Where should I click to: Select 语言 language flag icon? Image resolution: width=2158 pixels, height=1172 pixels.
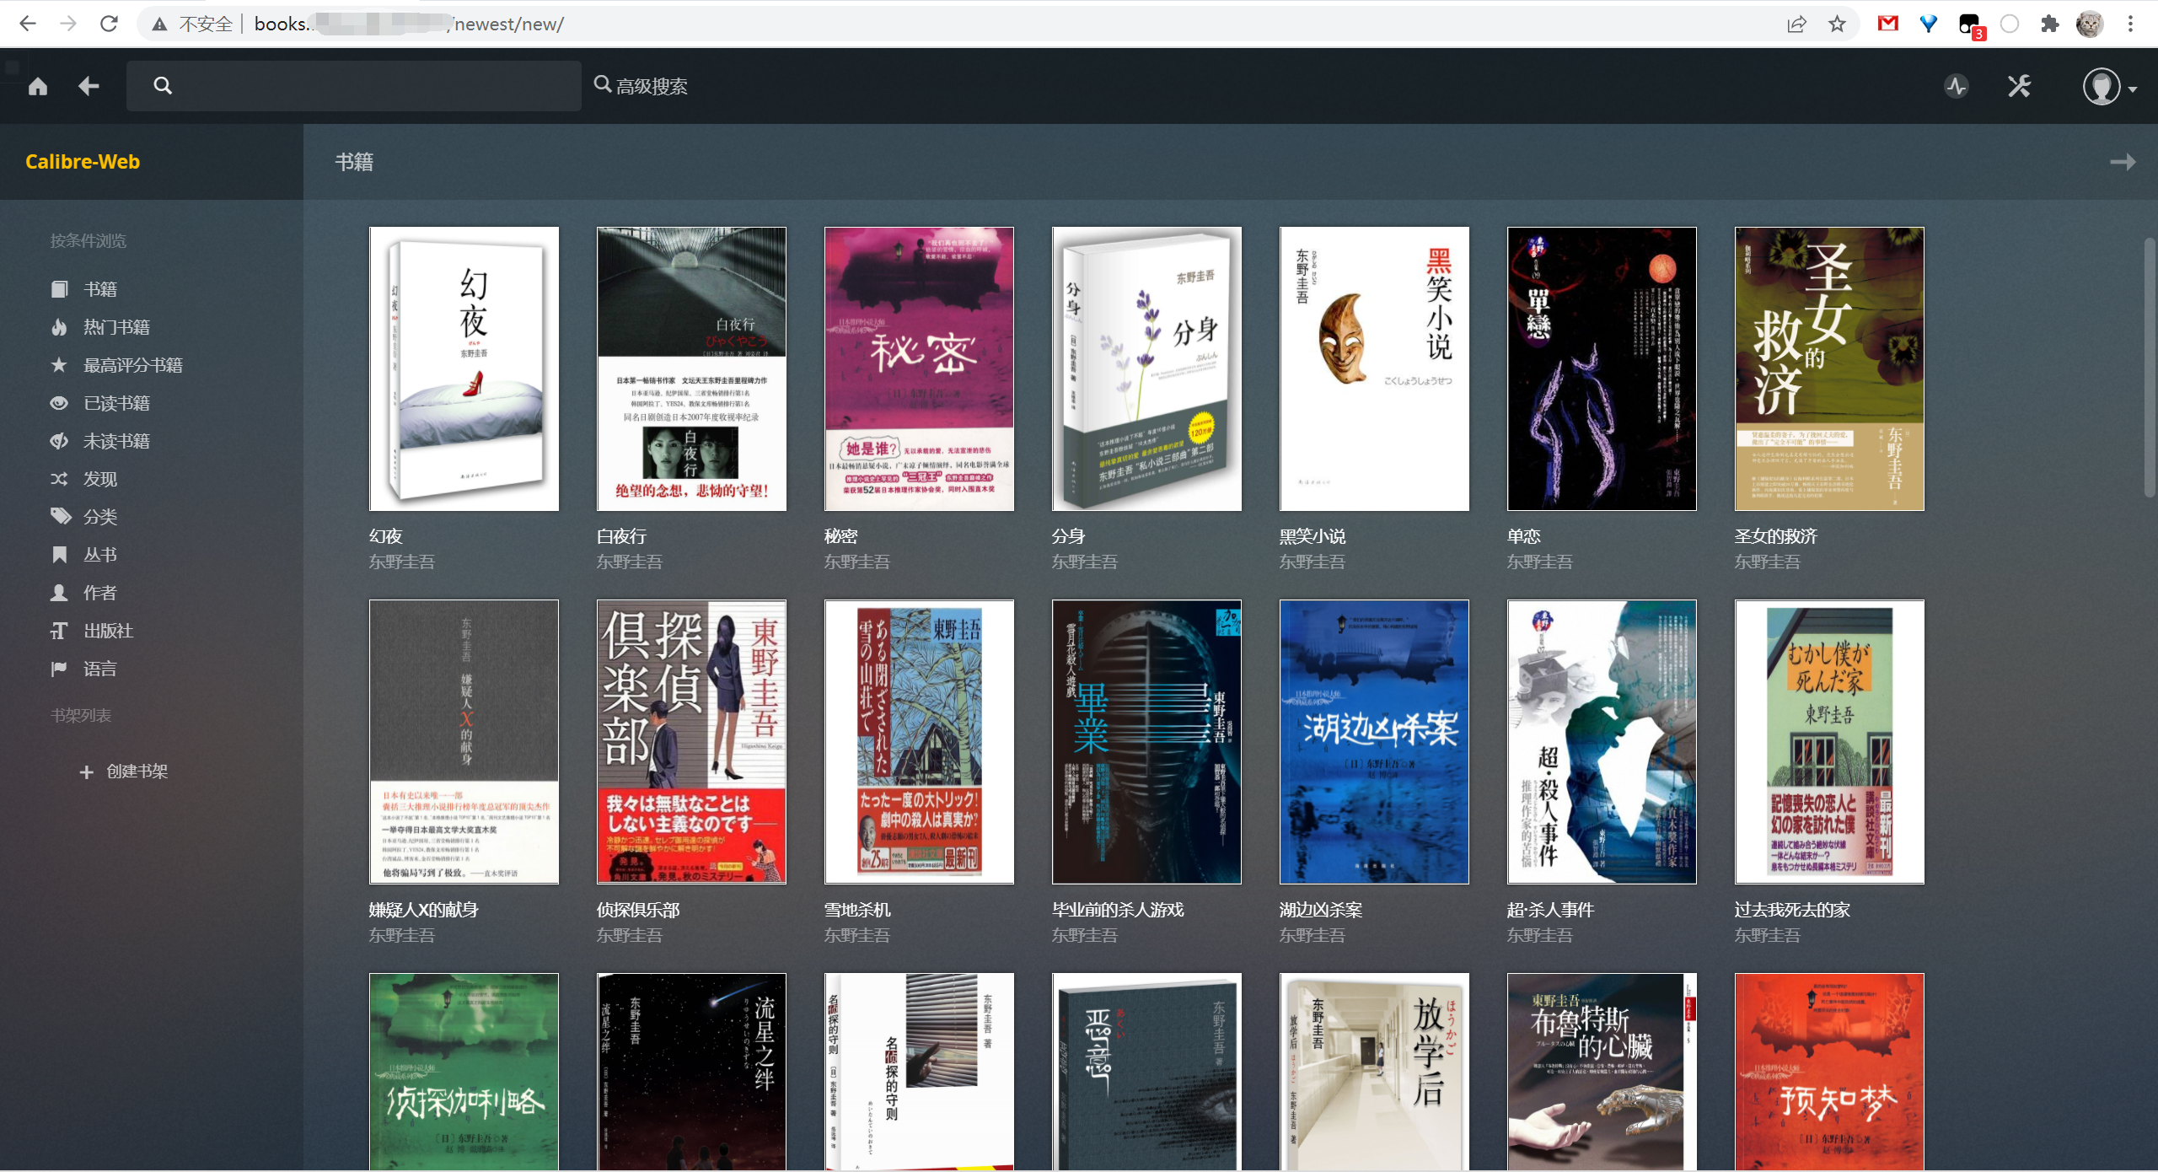coord(59,669)
